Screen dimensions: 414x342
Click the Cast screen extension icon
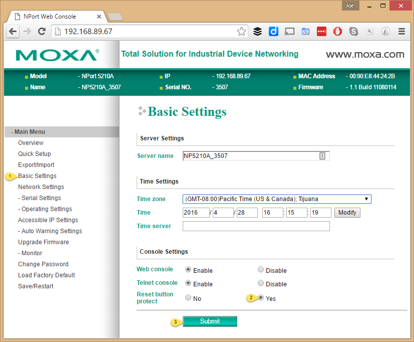pyautogui.click(x=289, y=32)
